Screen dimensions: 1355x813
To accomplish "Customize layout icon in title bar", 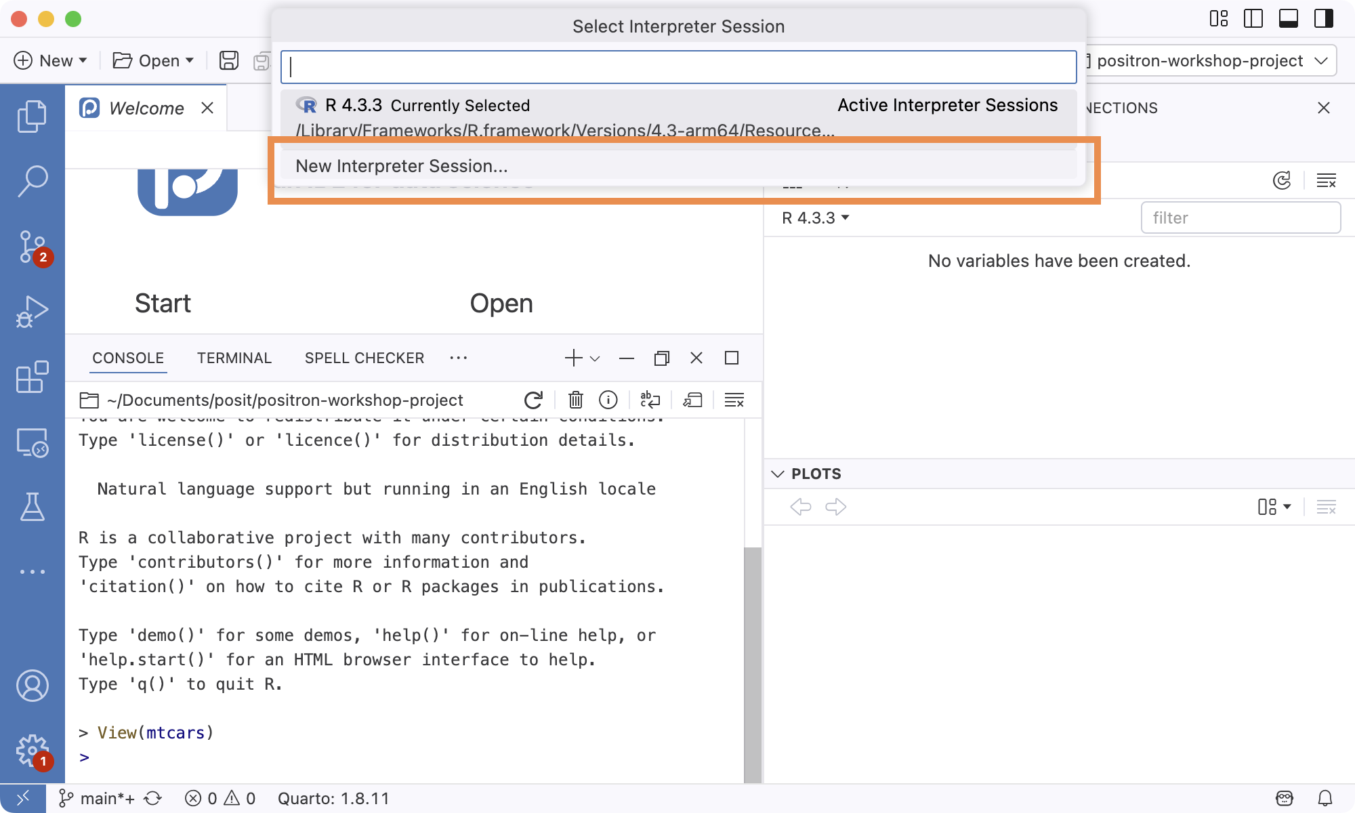I will tap(1219, 18).
